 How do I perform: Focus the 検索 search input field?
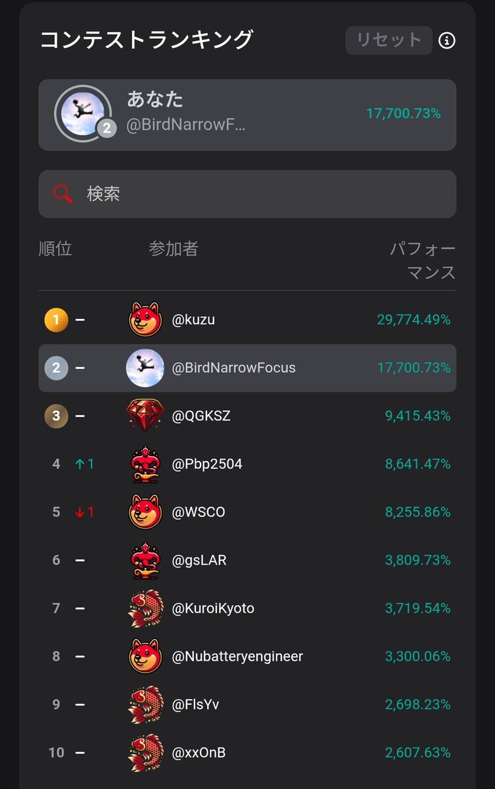point(263,194)
